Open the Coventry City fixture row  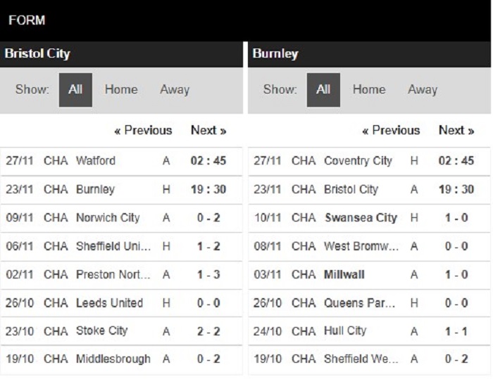[369, 161]
